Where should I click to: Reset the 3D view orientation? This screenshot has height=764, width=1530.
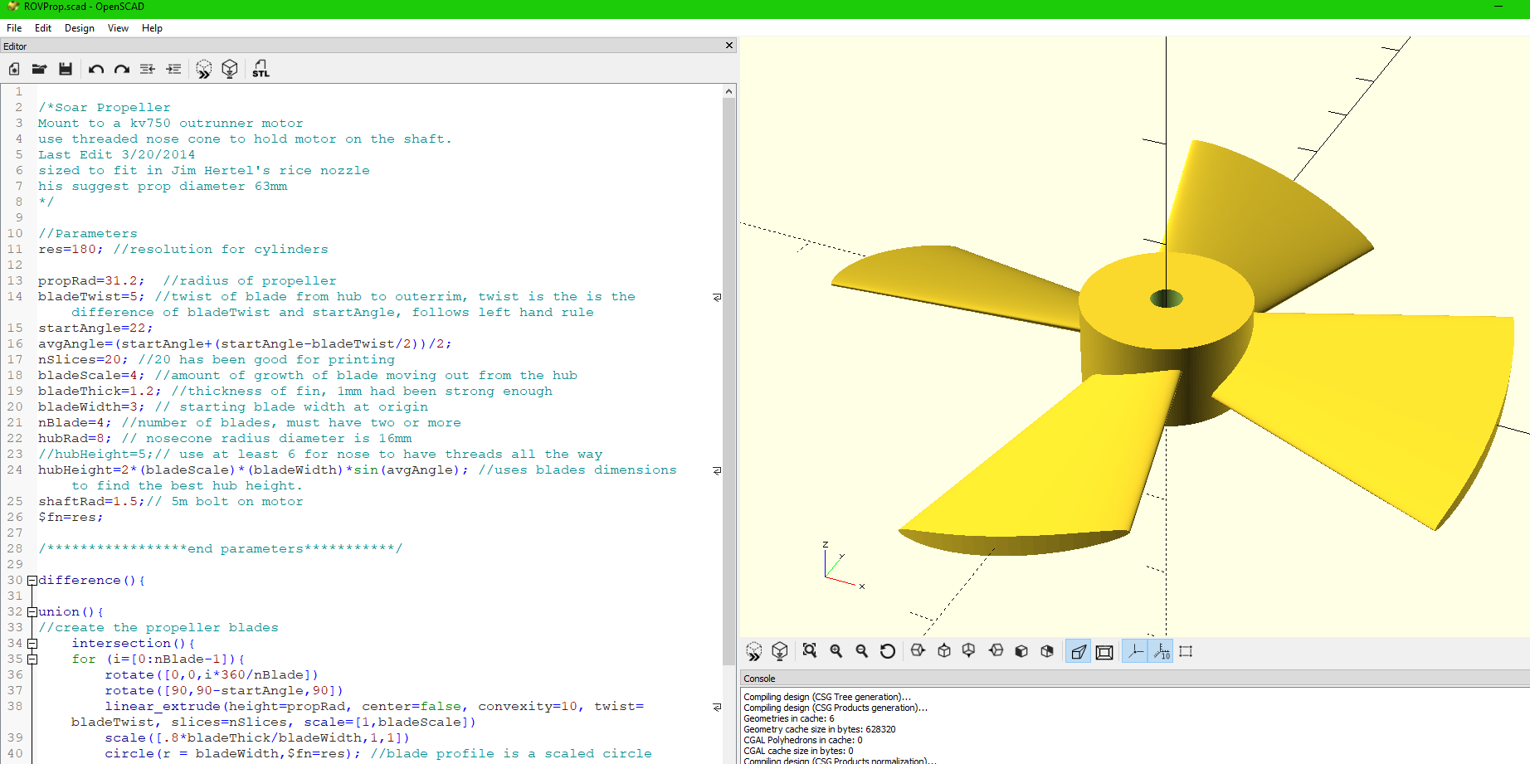(x=888, y=651)
